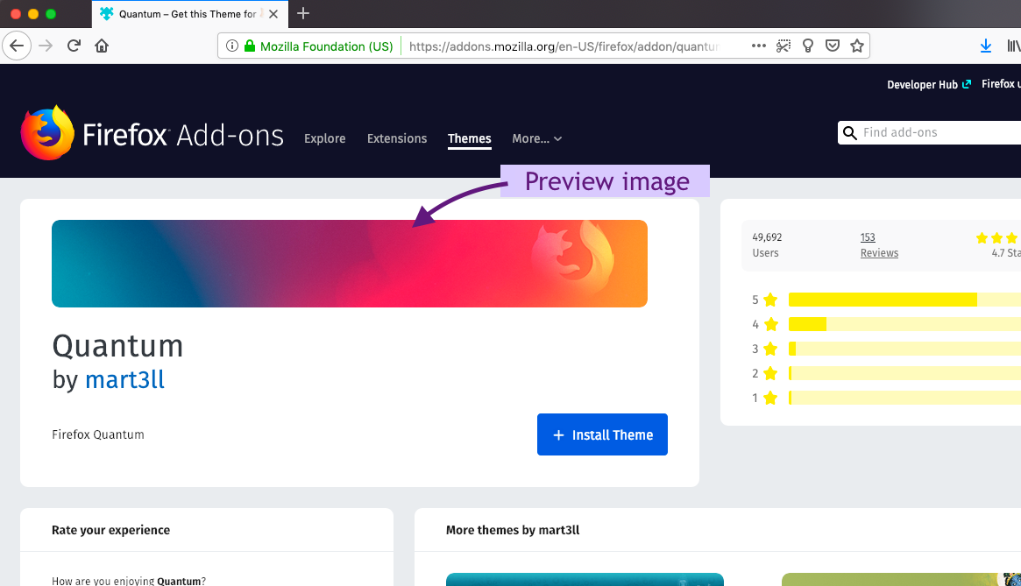The image size is (1021, 586).
Task: Open the page actions three-dots menu
Action: [759, 46]
